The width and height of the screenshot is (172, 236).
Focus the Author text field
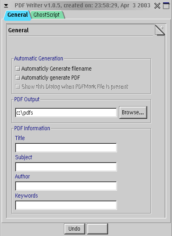click(66, 186)
